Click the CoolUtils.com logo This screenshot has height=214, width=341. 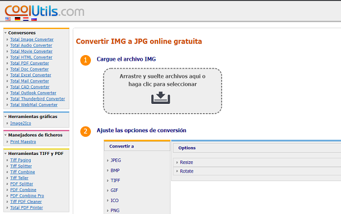point(44,11)
